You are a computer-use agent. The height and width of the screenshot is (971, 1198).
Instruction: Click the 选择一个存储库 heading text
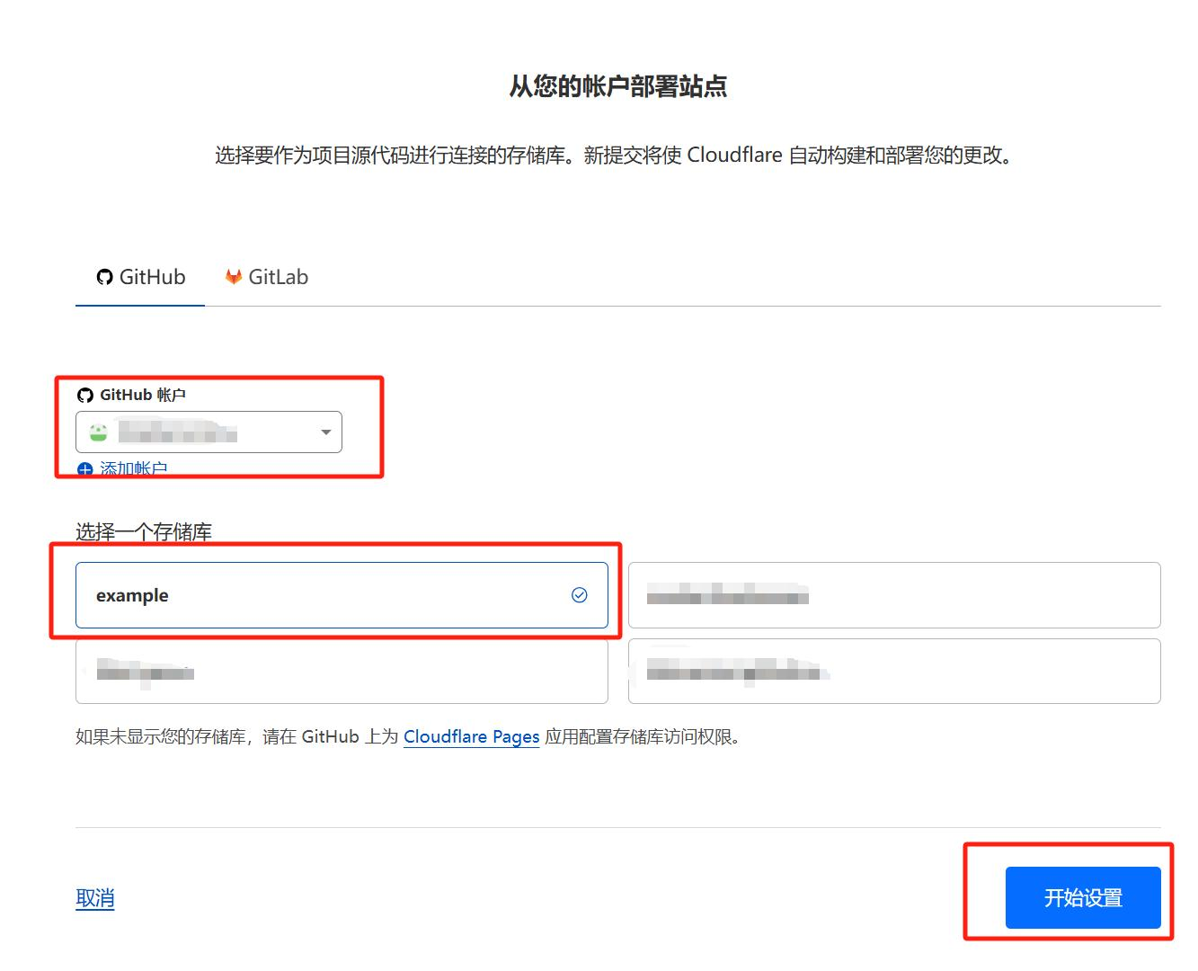point(144,532)
